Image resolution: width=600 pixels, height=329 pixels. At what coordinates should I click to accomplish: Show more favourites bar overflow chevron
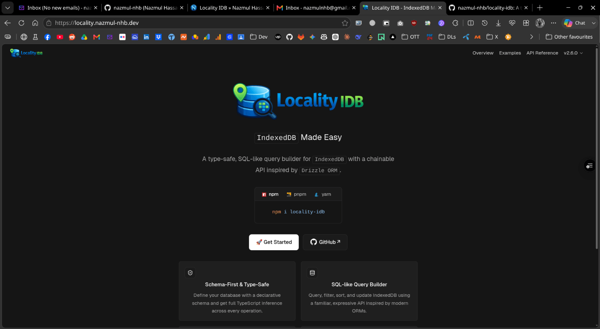tap(532, 37)
